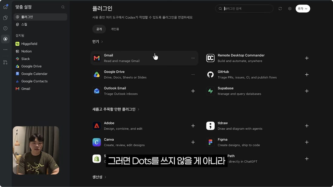Click 'Drive, Docs, Sheets or Slides' description
Image resolution: width=333 pixels, height=187 pixels.
point(125,77)
